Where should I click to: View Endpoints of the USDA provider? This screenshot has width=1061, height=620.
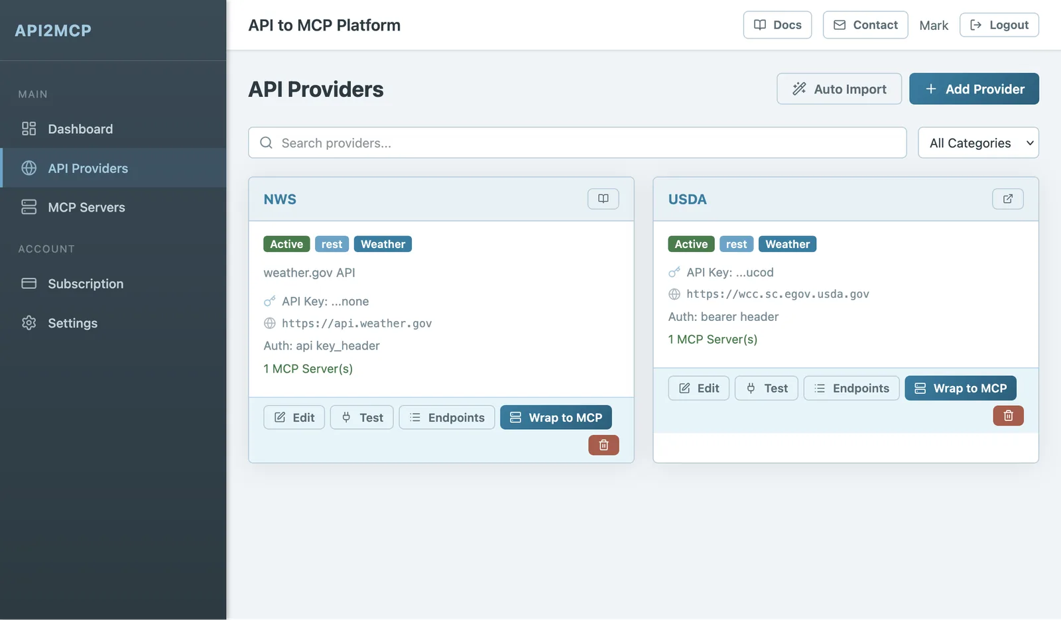point(851,388)
